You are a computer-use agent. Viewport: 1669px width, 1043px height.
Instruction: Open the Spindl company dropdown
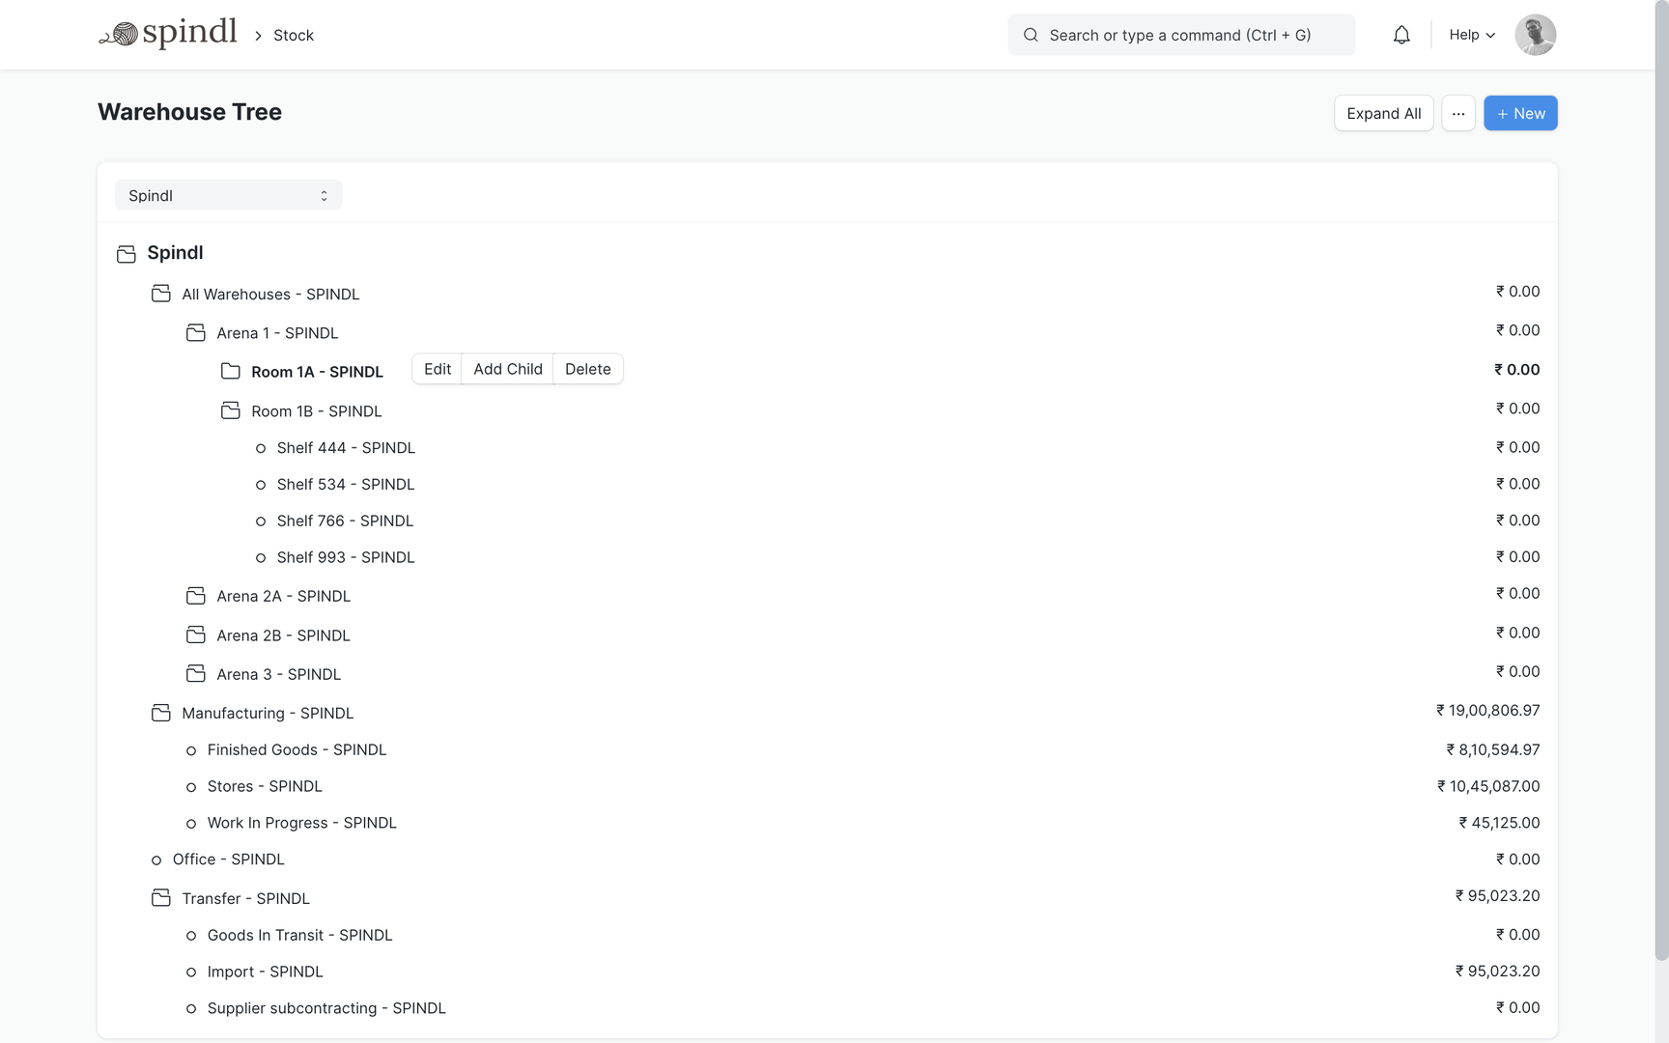228,195
